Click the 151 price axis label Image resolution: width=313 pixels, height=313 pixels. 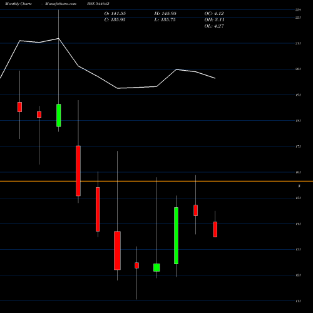coord(298,198)
